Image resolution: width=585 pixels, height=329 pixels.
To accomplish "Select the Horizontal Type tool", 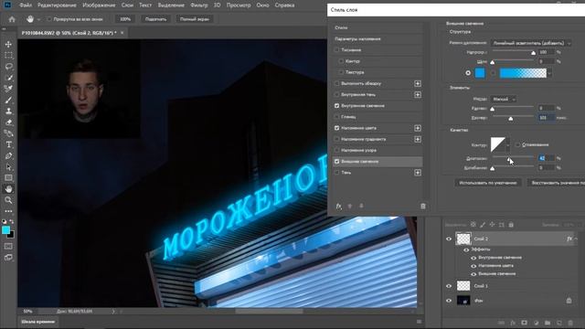I will 8,144.
